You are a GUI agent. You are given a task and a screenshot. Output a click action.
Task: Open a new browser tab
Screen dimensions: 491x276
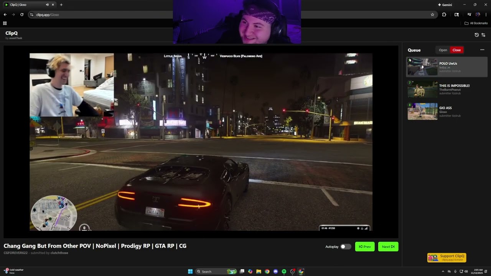(61, 5)
